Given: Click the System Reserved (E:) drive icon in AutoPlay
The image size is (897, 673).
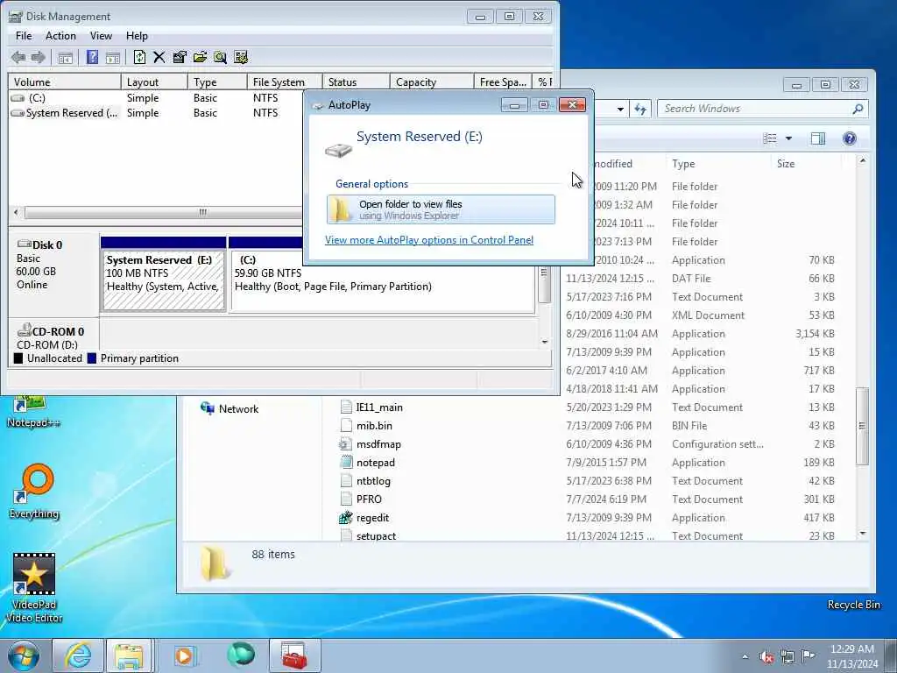Looking at the screenshot, I should [x=338, y=150].
